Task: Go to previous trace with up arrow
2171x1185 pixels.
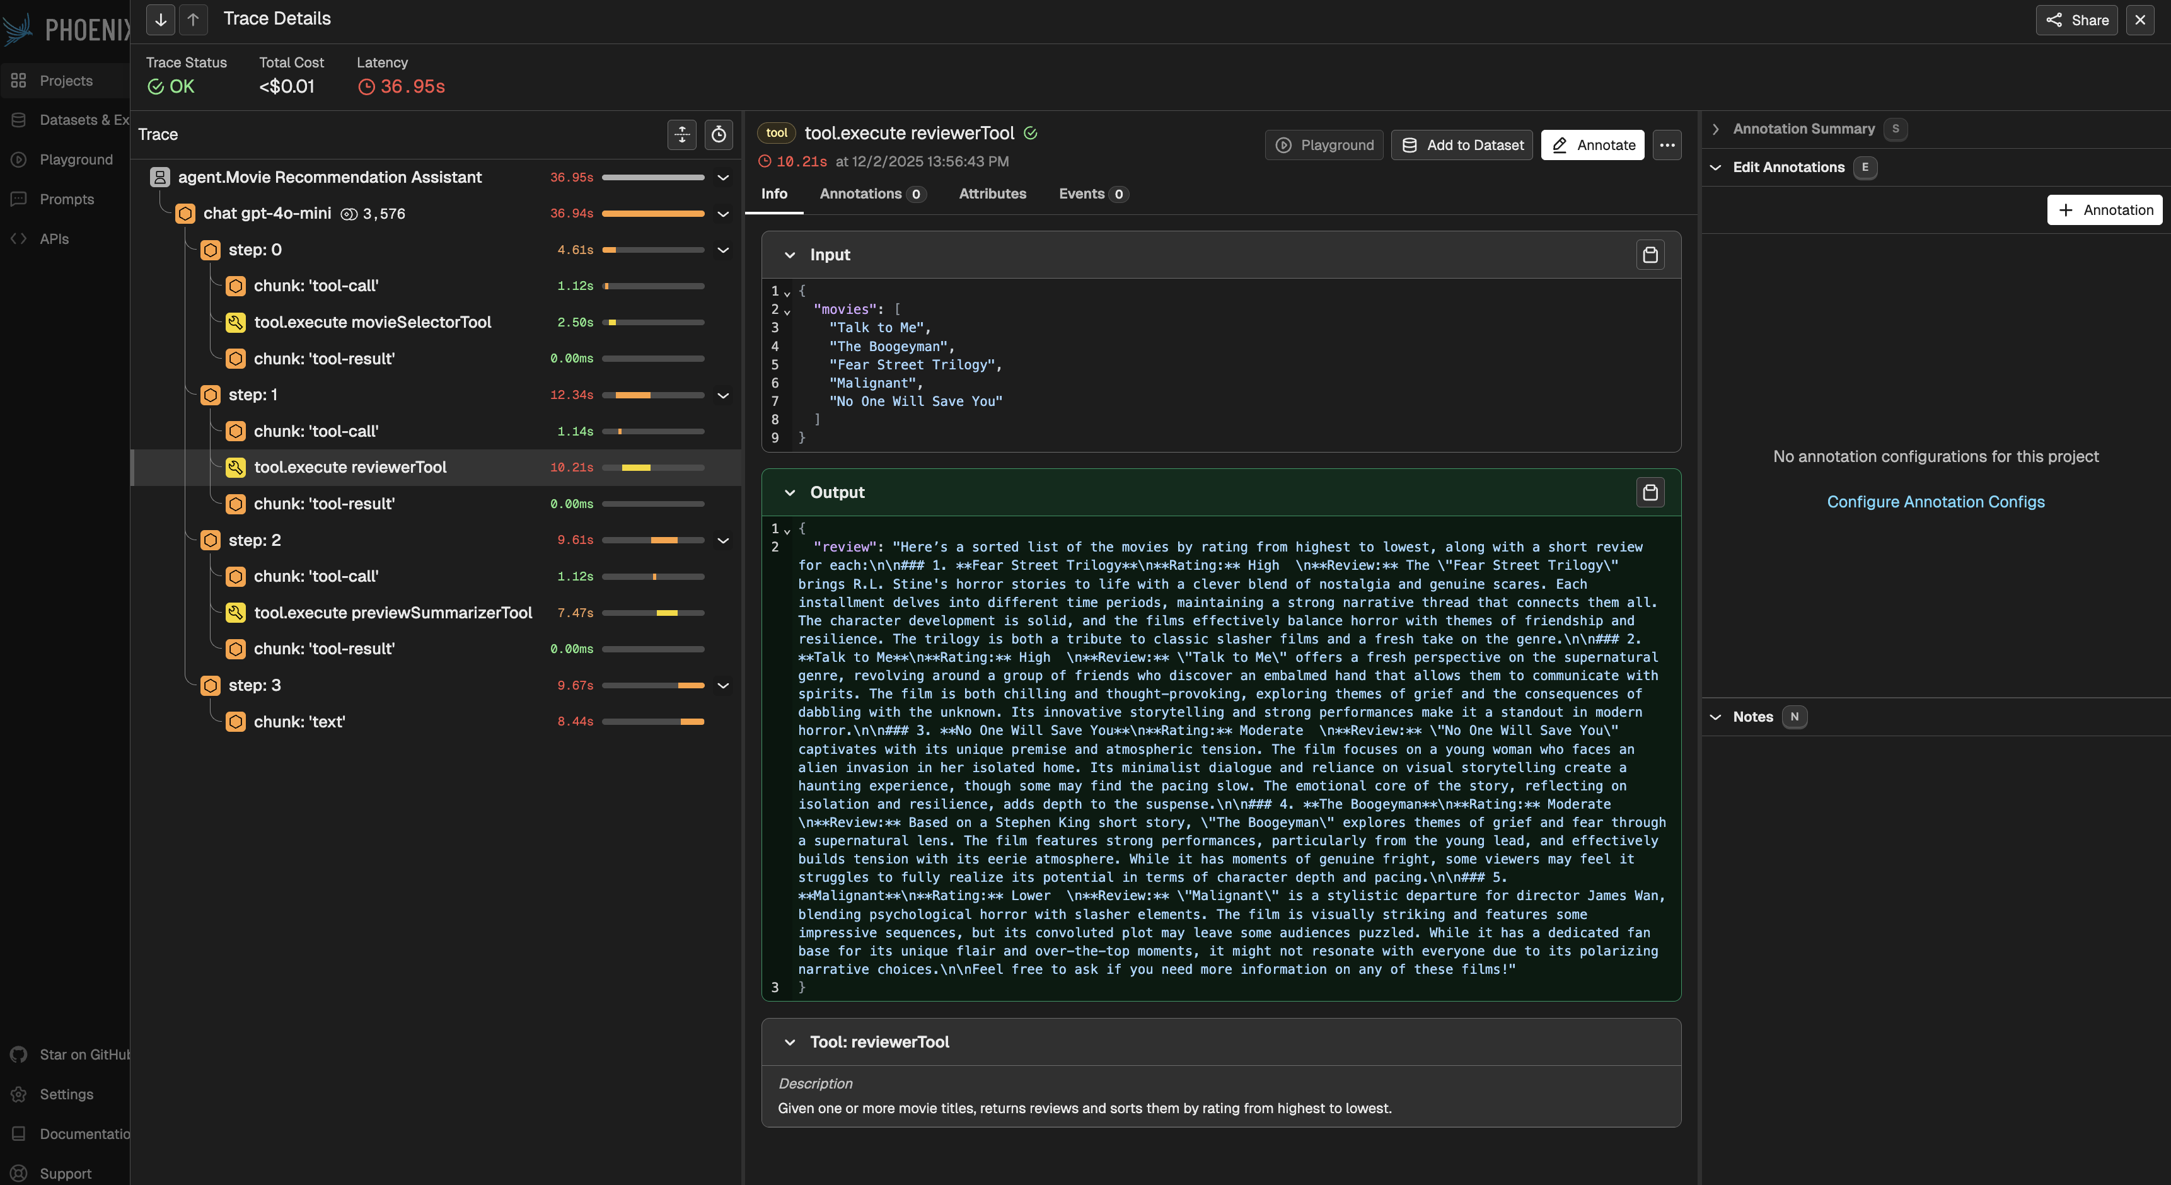Action: tap(193, 20)
